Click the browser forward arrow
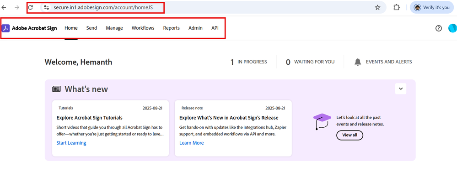 pos(17,8)
